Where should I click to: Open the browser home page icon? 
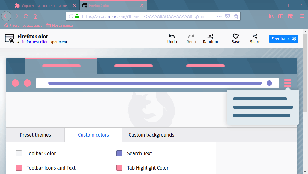35,16
